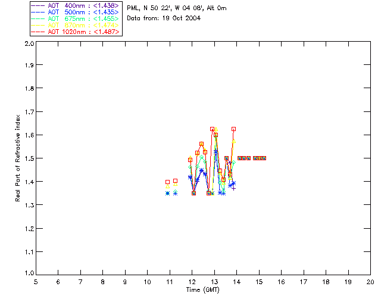Click the x-axis value 10
381x305 pixels.
point(147,282)
